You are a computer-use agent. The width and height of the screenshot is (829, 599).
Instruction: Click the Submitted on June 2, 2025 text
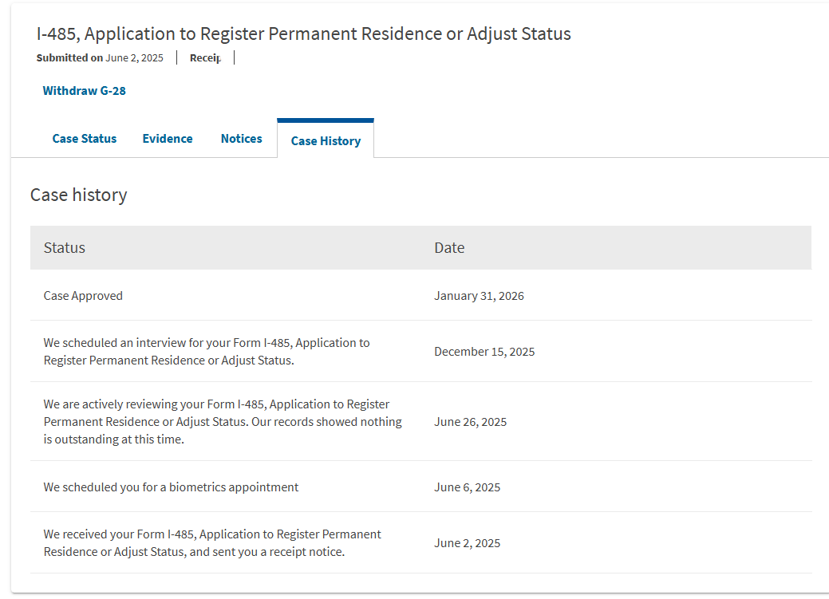[x=100, y=58]
